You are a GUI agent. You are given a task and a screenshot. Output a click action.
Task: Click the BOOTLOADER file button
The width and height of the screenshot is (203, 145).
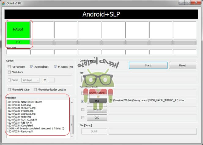tap(97, 93)
